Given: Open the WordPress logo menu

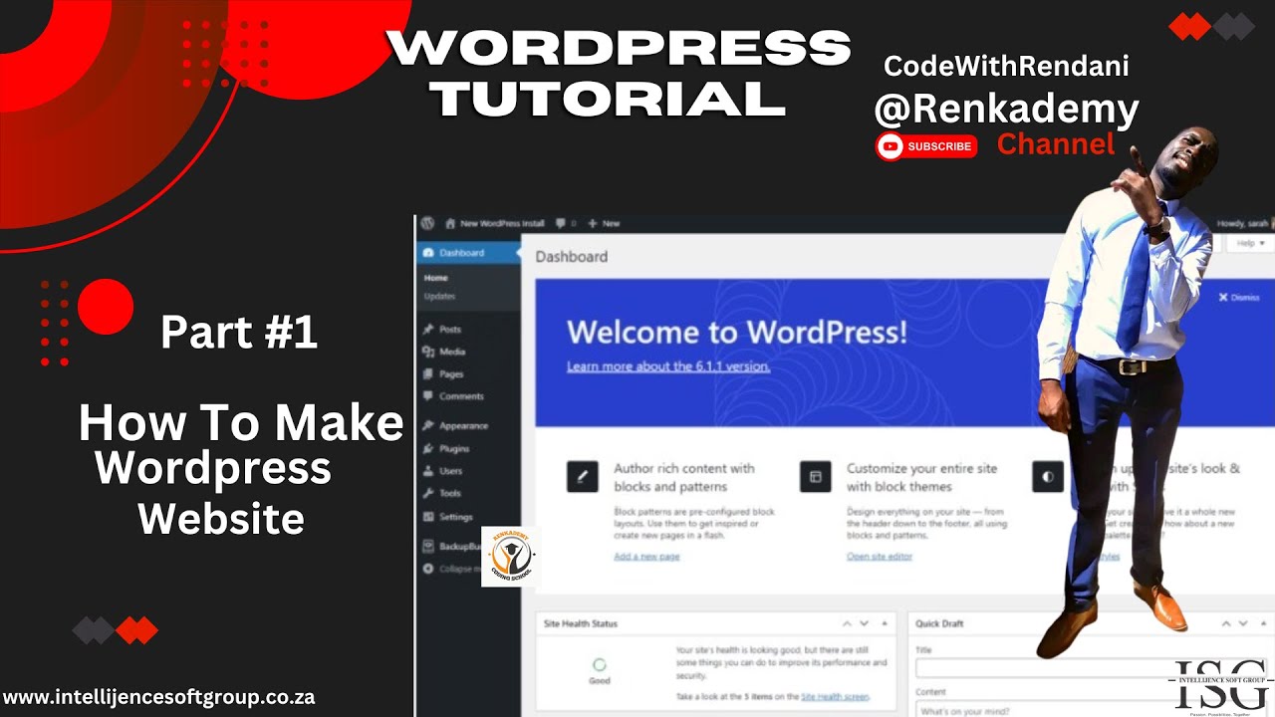Looking at the screenshot, I should [428, 223].
